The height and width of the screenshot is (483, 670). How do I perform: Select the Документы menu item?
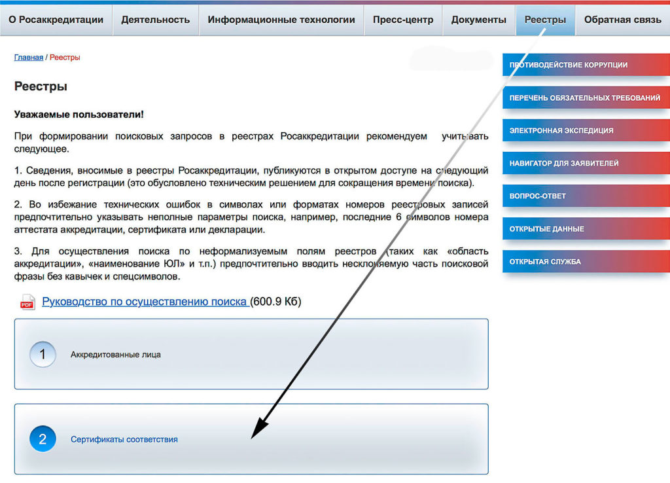pos(478,20)
